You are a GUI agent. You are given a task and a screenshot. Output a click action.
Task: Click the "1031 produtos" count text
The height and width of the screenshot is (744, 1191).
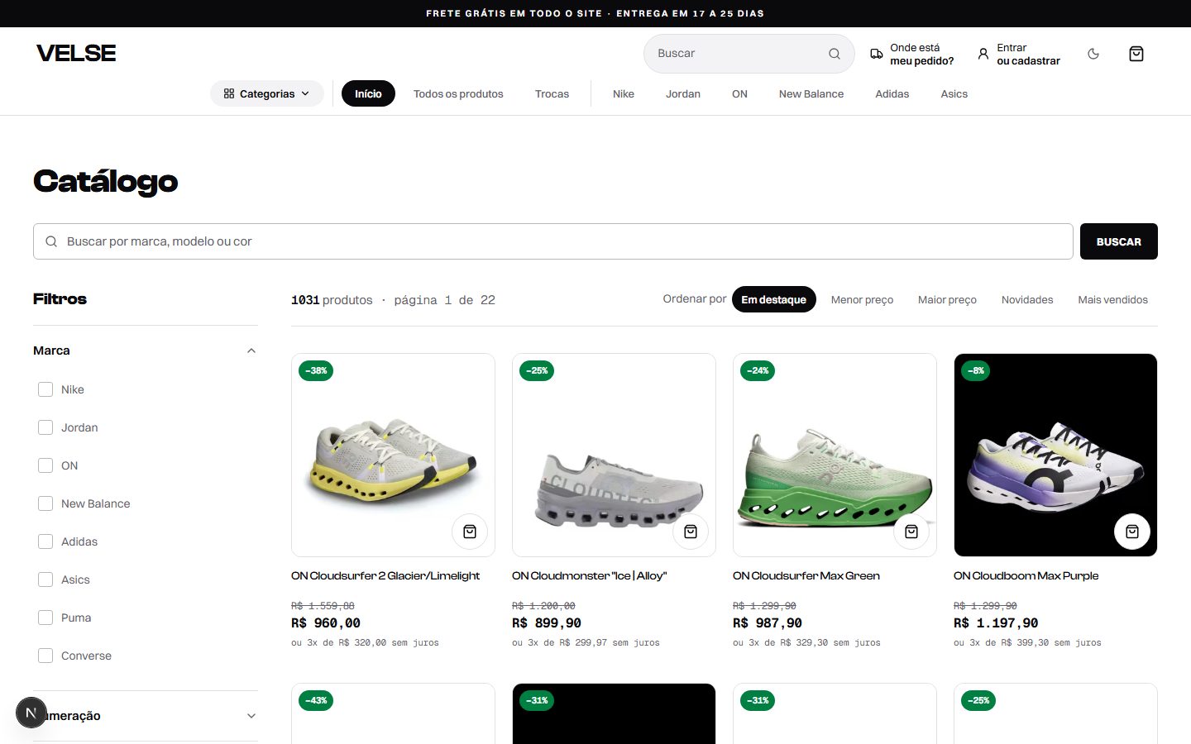pyautogui.click(x=332, y=300)
